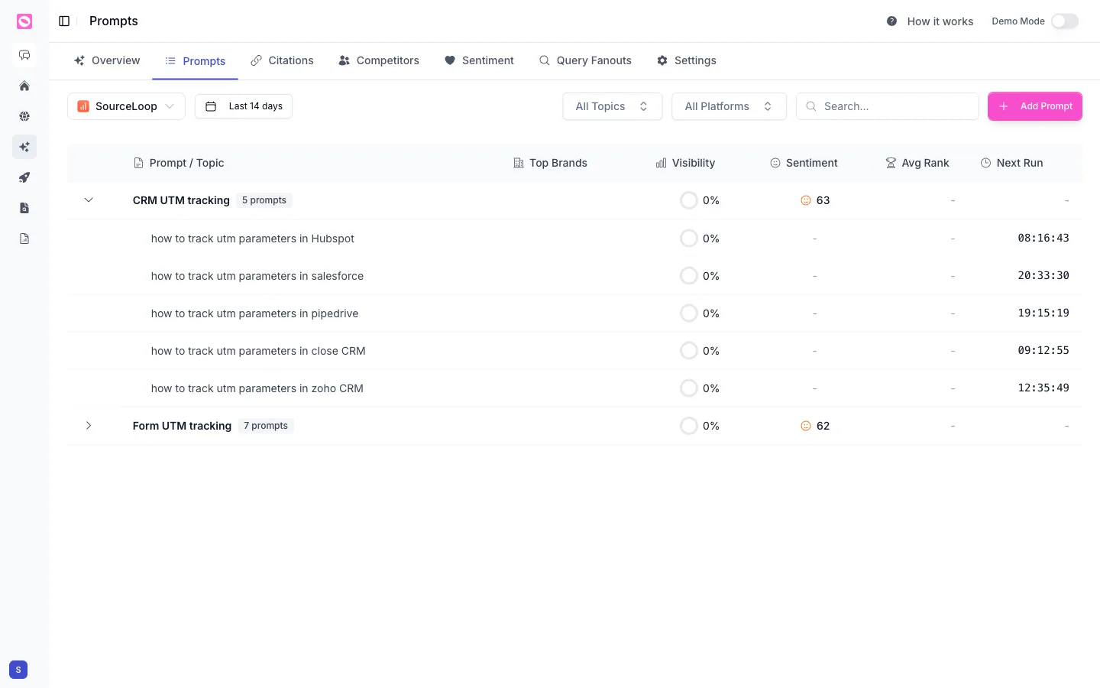The height and width of the screenshot is (688, 1100).
Task: Open the document chart icon in the sidebar
Action: click(x=24, y=239)
